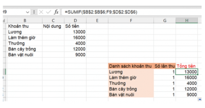
Task: Click into the SUMIF formula input field
Action: [x=132, y=12]
